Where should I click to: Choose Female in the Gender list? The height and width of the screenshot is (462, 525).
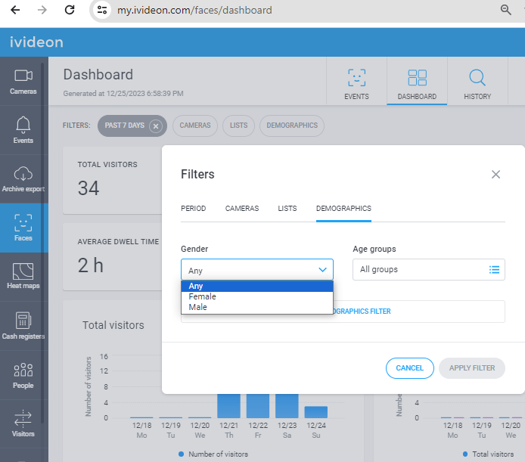pos(256,296)
